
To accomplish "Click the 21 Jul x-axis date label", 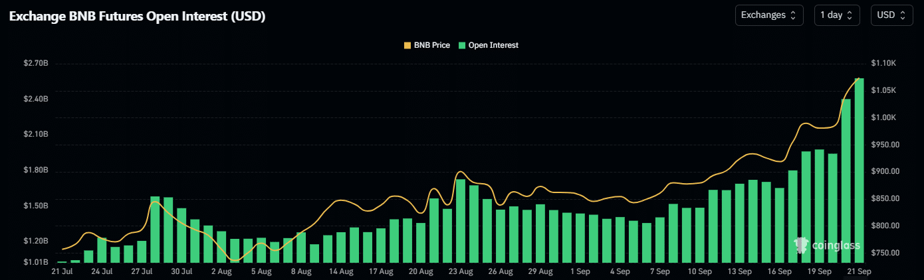I will (62, 271).
